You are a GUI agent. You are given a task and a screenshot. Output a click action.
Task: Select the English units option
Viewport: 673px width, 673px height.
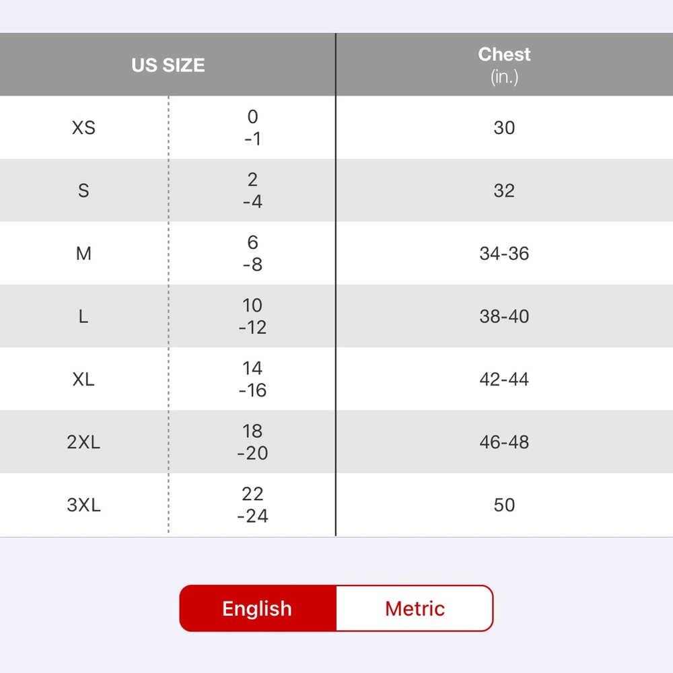(258, 608)
